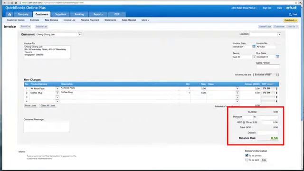Image resolution: width=304 pixels, height=171 pixels.
Task: Switch to the Customers tab
Action: click(42, 14)
